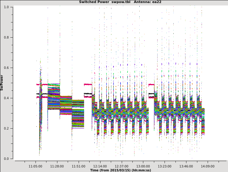Click the 12:37:00 time tick label

tap(121, 166)
